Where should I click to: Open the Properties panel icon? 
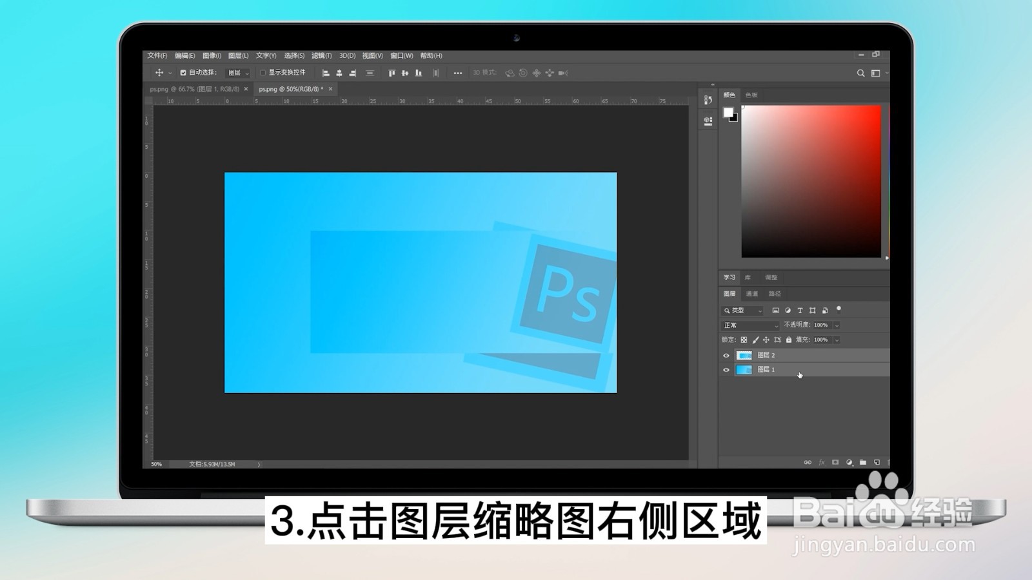click(x=708, y=121)
